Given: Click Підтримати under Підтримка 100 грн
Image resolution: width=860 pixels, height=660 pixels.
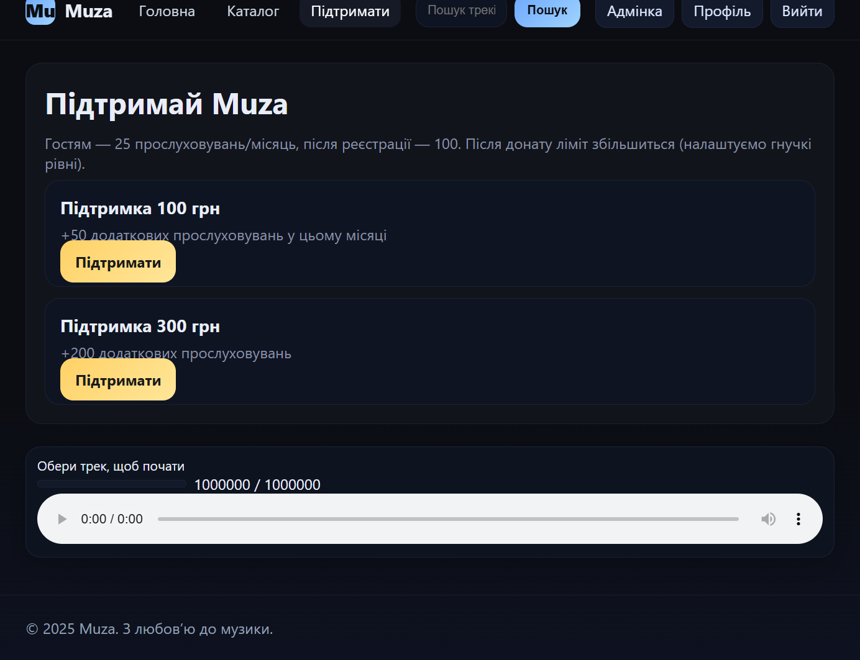Looking at the screenshot, I should click(x=118, y=262).
